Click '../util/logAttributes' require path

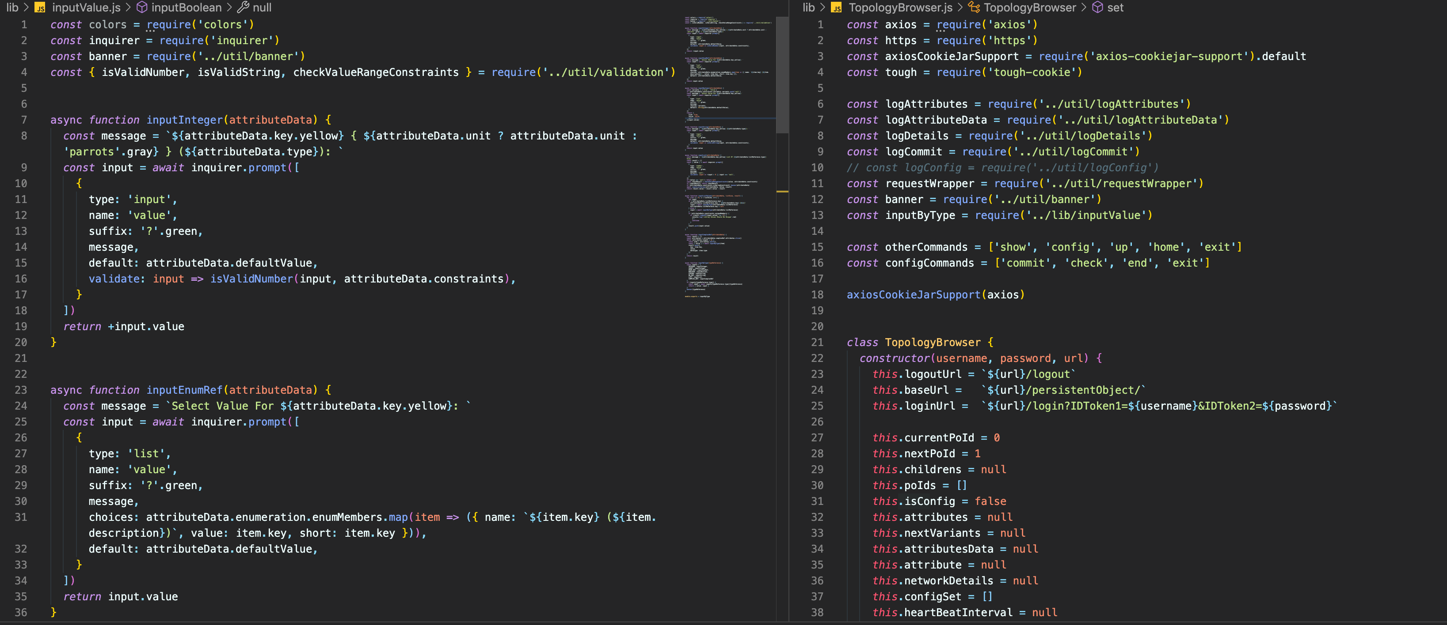coord(1112,104)
